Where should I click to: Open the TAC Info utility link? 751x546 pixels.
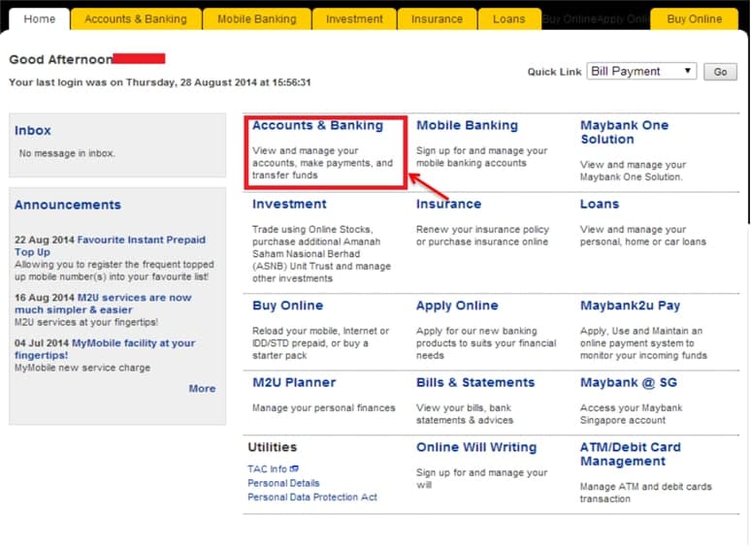coord(267,469)
